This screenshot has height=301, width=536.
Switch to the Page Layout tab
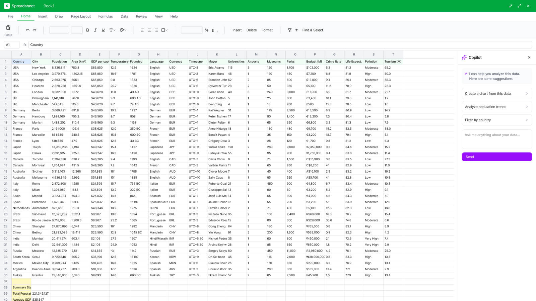81,16
